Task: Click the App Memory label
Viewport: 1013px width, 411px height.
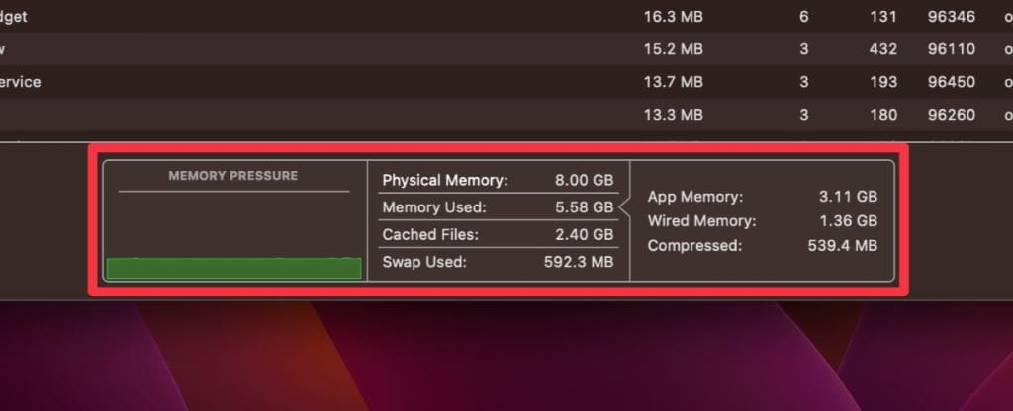Action: [695, 197]
